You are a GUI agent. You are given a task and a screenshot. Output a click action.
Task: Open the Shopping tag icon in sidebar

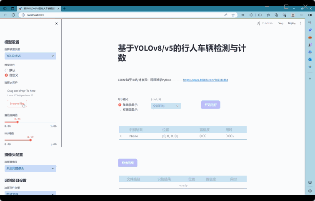click(x=310, y=30)
